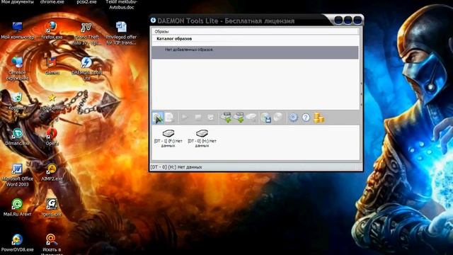Select the Искать в Интернете desktop shortcut

[52, 244]
